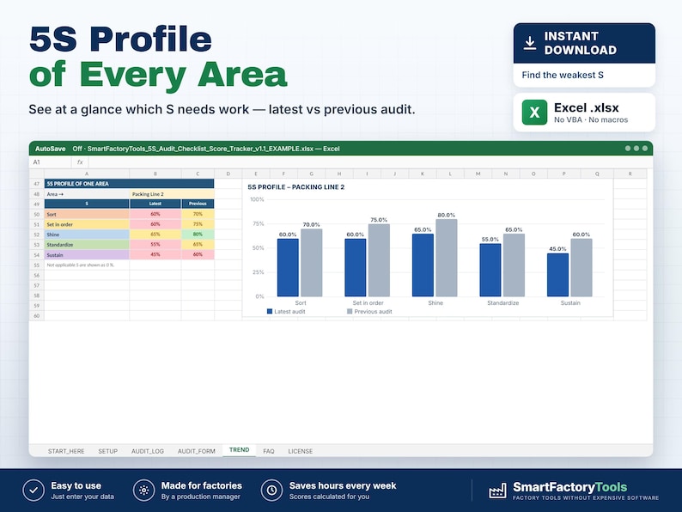Click the SmartFactoryTools factory logo icon

pyautogui.click(x=497, y=491)
